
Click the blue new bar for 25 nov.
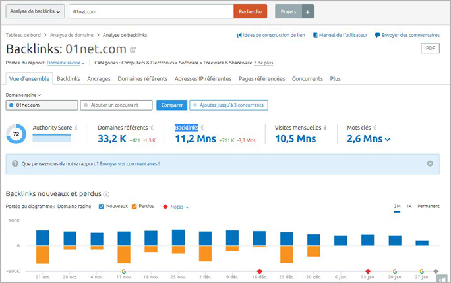pos(178,238)
